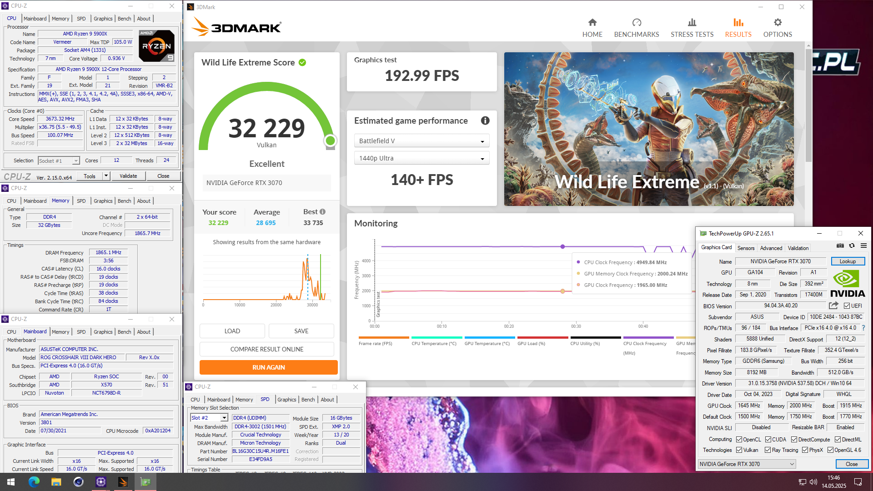
Task: Click the Lookup button in GPU-Z
Action: (848, 261)
